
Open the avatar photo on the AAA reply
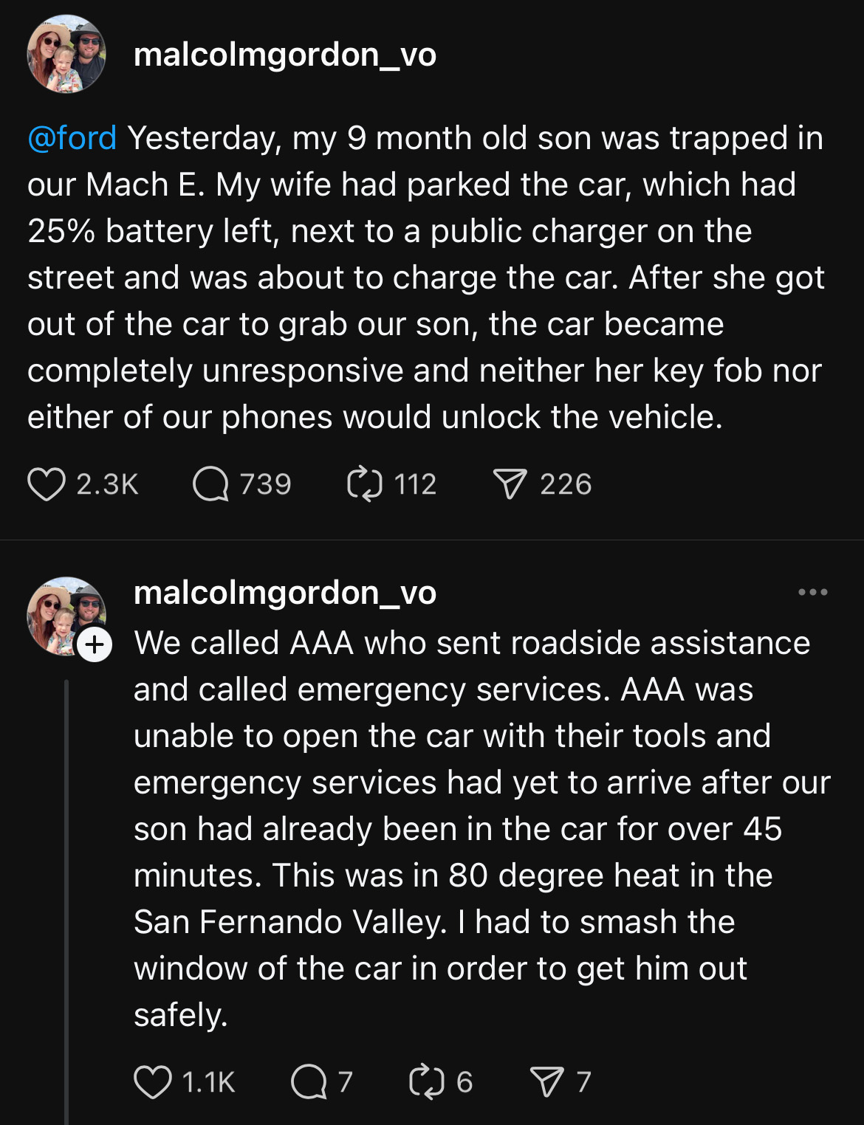pos(66,616)
